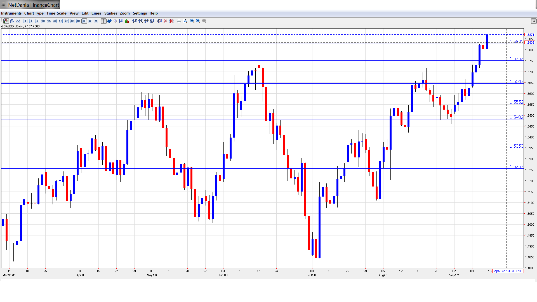Choose the 1 hour time scale
Screen dimensions: 537x302
(61, 21)
